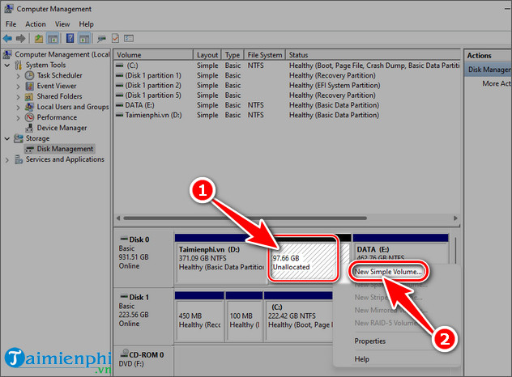512x377 pixels.
Task: Expand the Performance node
Action: (x=18, y=118)
